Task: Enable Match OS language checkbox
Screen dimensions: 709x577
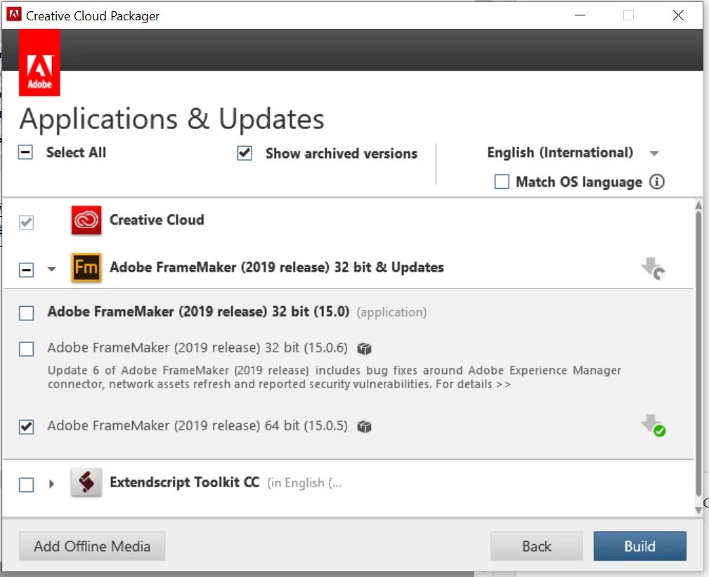Action: point(502,182)
